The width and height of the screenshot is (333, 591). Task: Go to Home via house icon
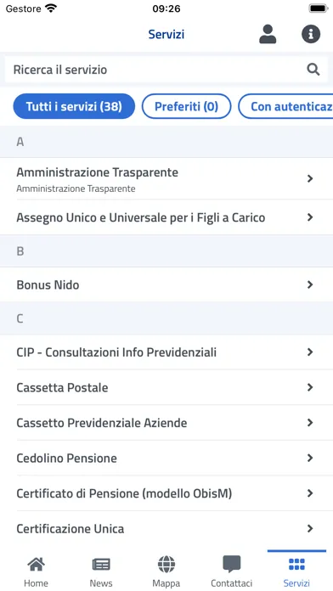(36, 564)
